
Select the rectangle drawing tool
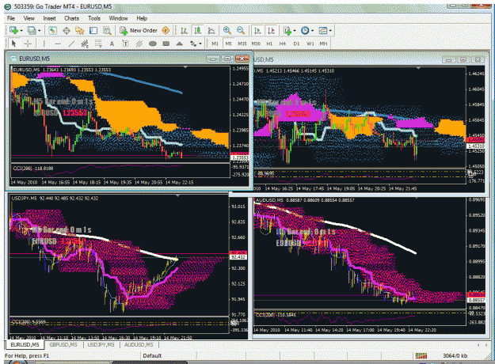coord(166,44)
